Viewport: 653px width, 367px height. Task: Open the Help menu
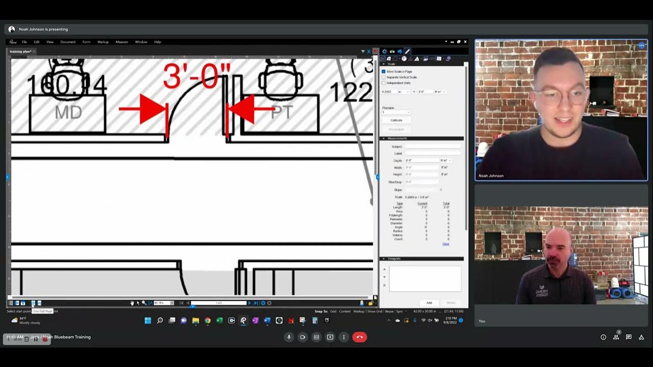click(158, 42)
